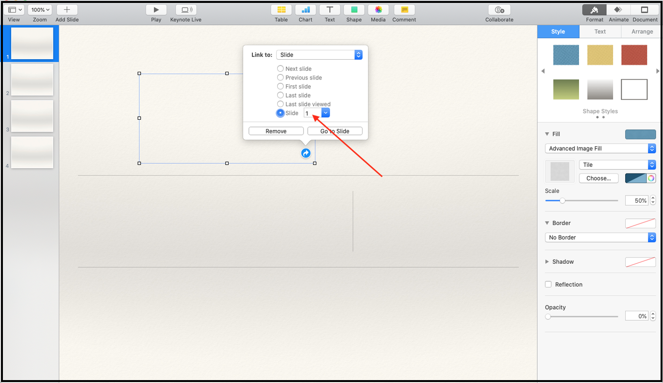Screen dimensions: 663x383
Task: Expand the Shadow section
Action: 547,262
